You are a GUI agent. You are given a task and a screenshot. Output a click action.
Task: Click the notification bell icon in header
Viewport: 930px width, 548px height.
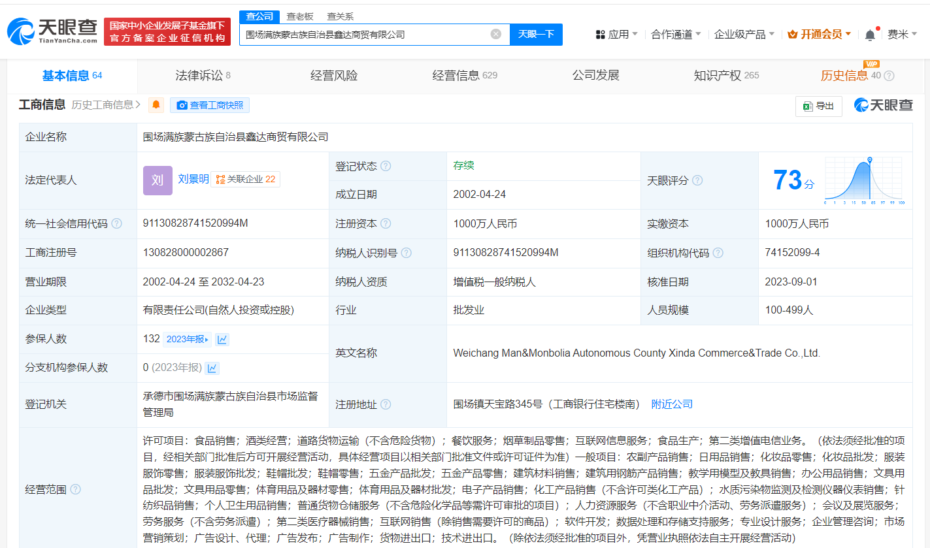[x=870, y=35]
